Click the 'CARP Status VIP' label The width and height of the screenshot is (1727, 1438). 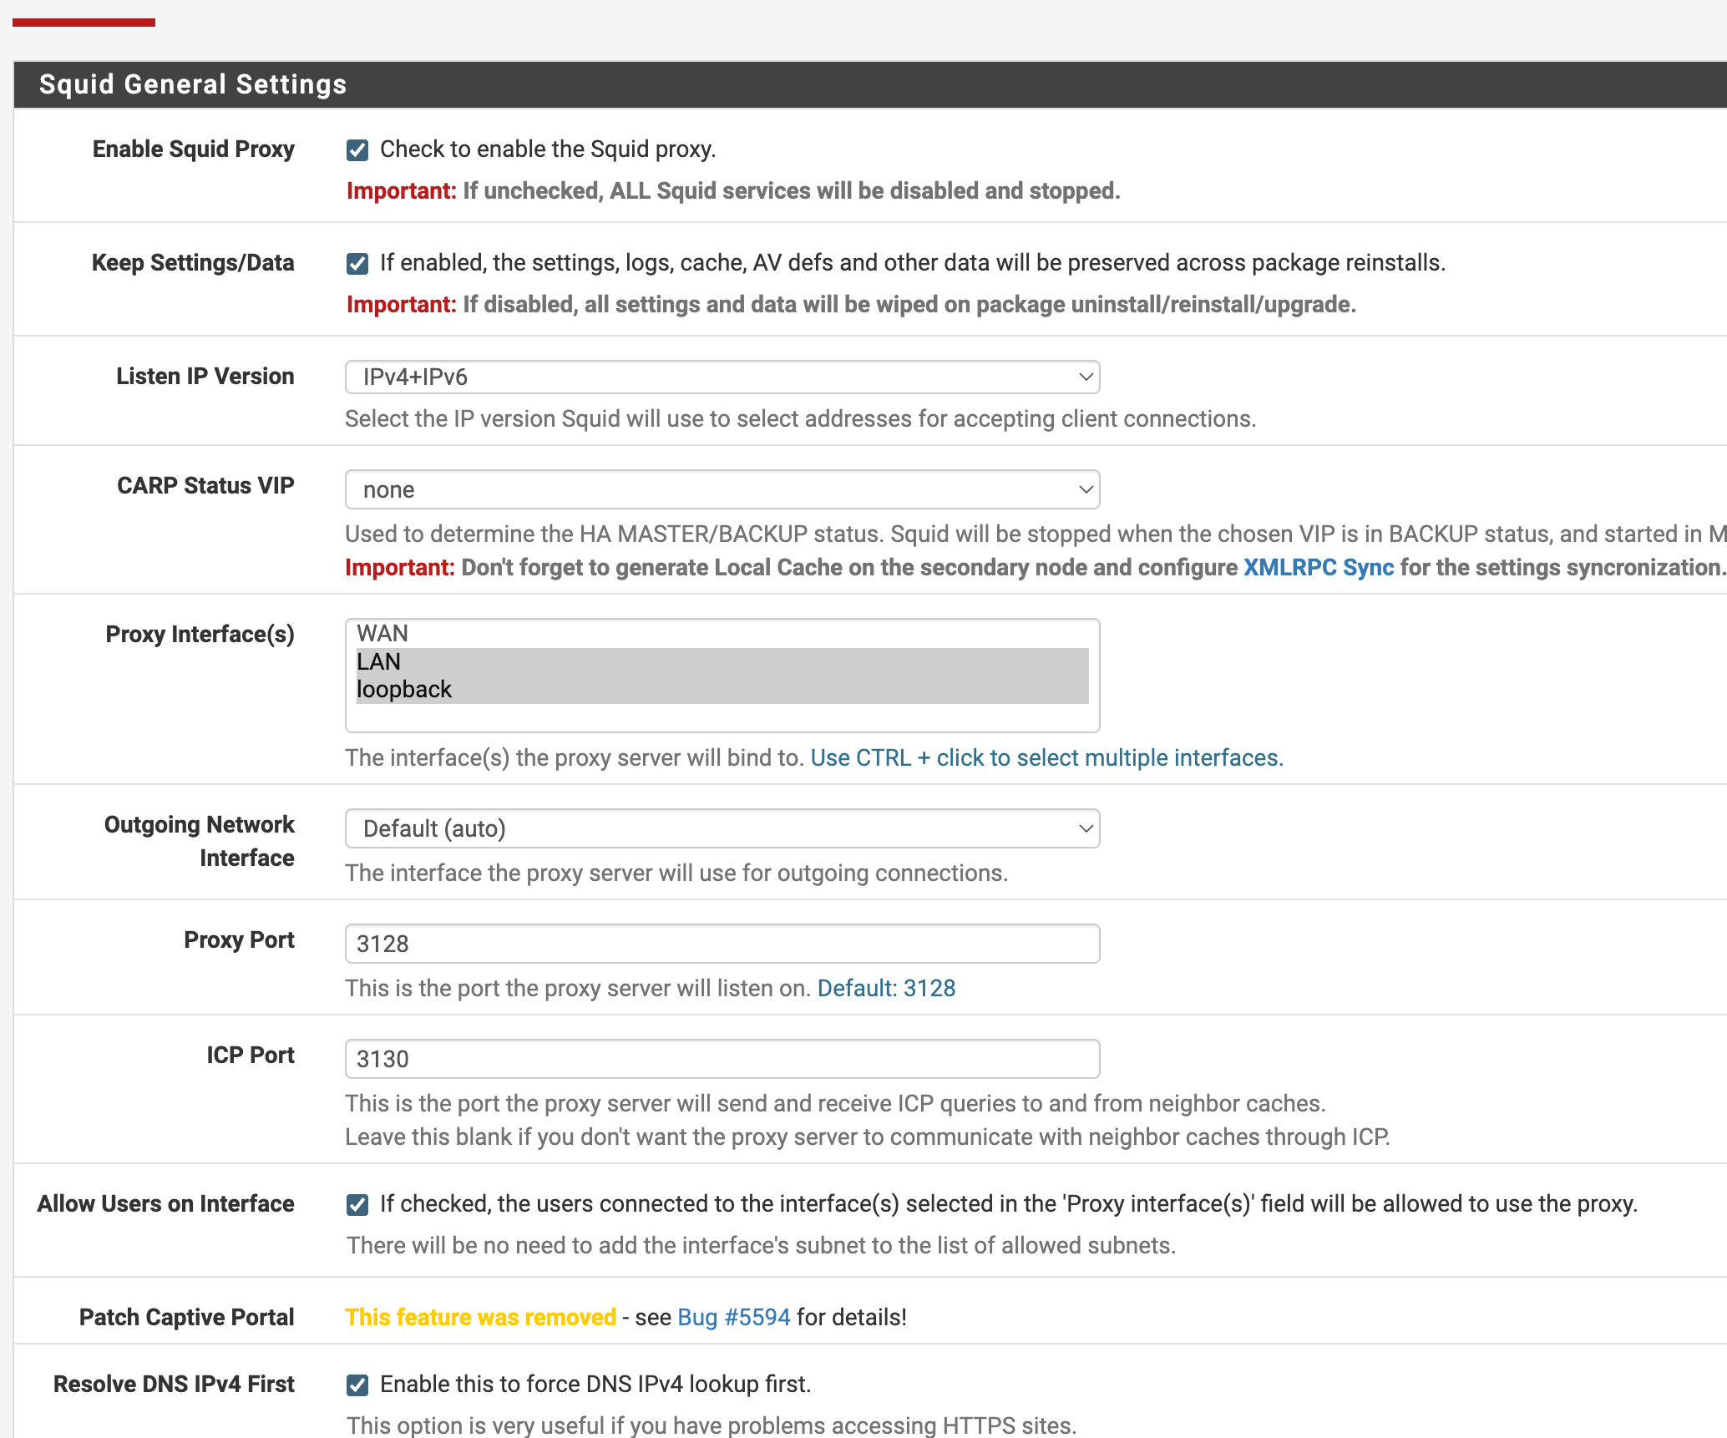(x=205, y=486)
